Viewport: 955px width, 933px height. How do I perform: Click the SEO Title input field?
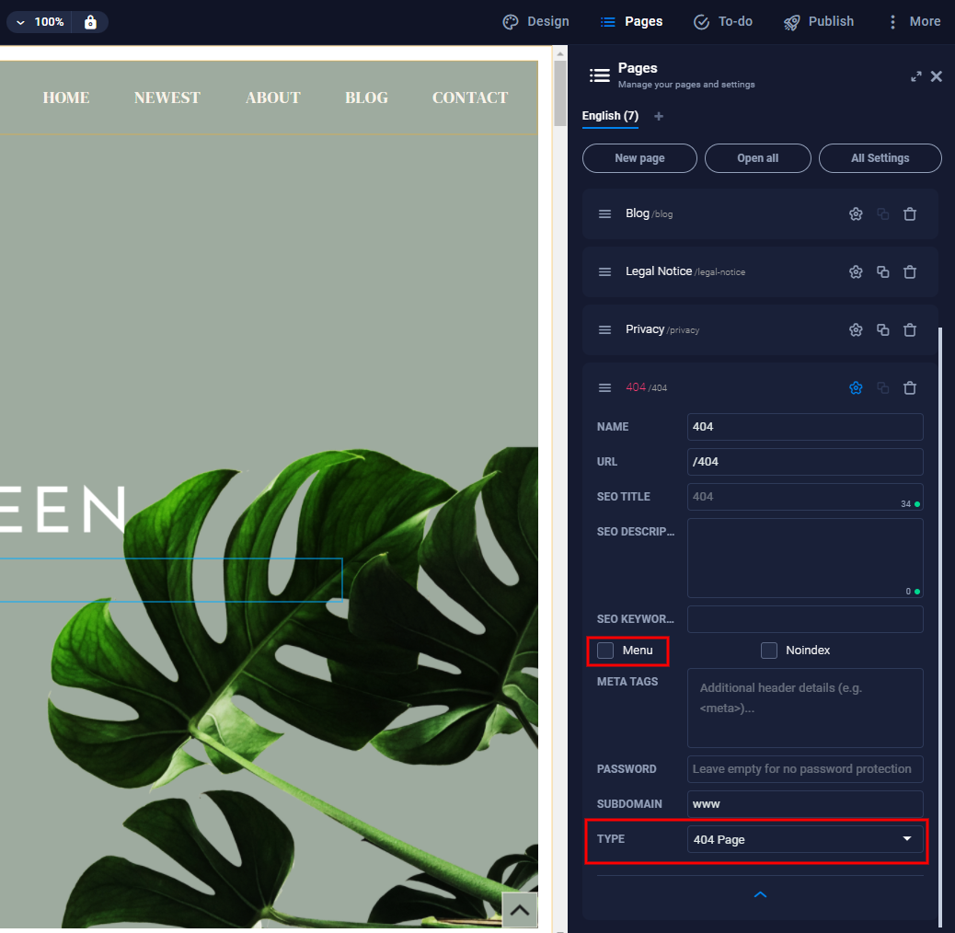[797, 497]
